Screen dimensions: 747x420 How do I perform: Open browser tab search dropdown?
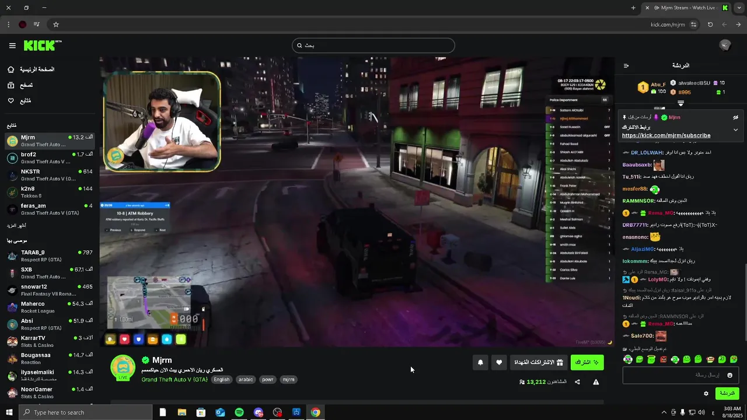coord(739,8)
